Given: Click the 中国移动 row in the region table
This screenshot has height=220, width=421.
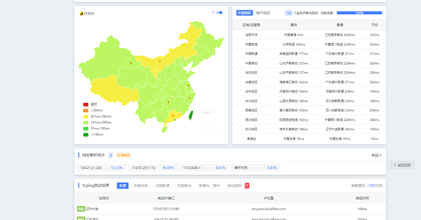Looking at the screenshot, I should pos(309,63).
